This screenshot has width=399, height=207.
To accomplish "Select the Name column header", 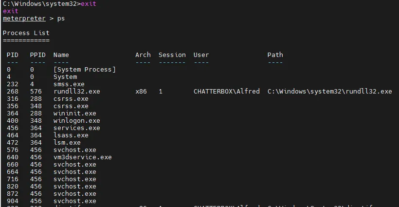I will click(61, 55).
